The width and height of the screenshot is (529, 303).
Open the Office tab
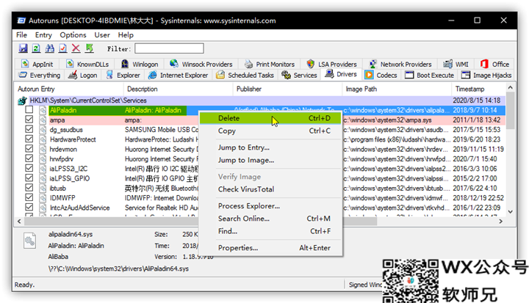(x=494, y=64)
